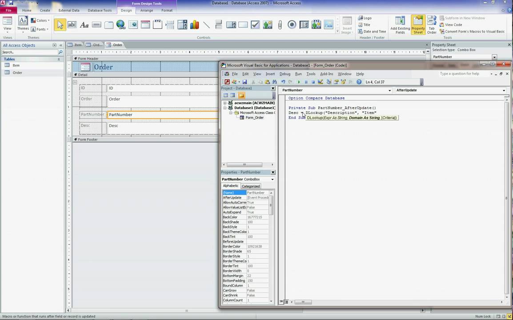The width and height of the screenshot is (513, 320).
Task: Open the PartNumber object dropdown in code window
Action: coord(390,90)
